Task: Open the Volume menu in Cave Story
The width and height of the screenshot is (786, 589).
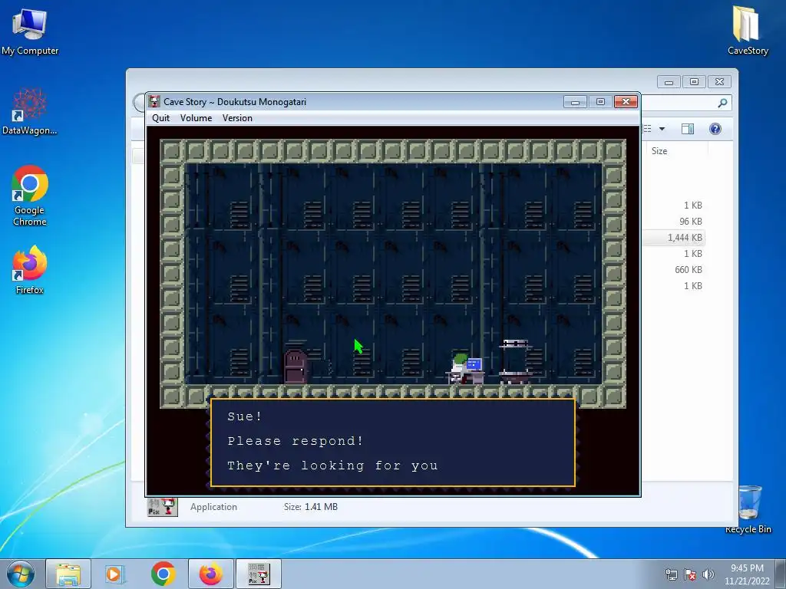Action: point(196,118)
